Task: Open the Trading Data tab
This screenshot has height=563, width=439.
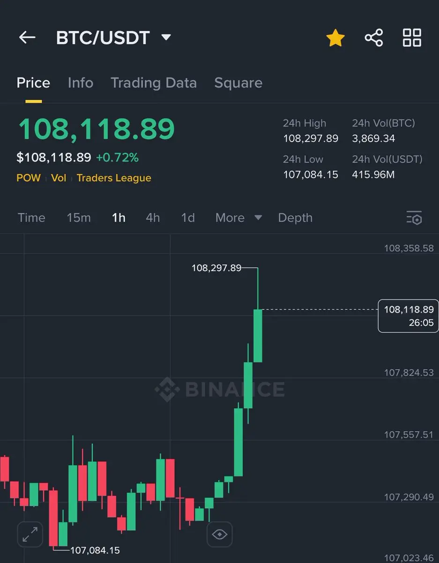Action: pos(154,83)
